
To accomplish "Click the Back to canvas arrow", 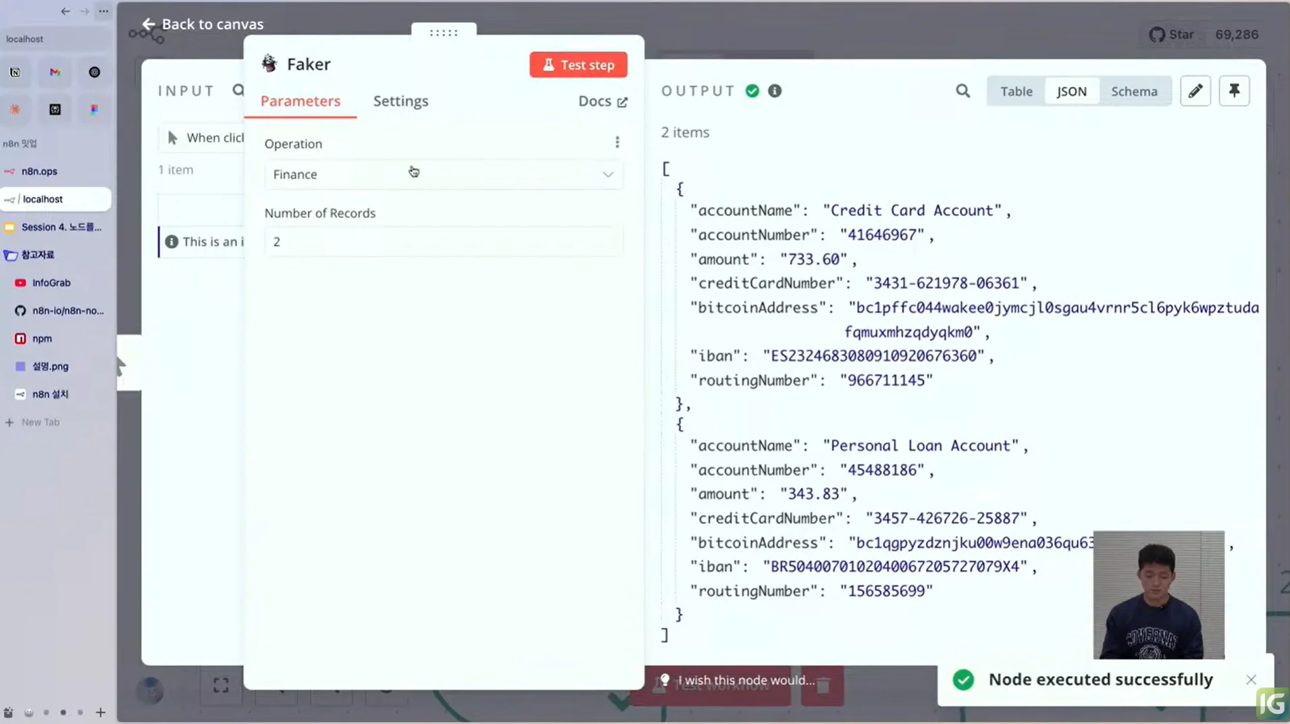I will click(149, 24).
